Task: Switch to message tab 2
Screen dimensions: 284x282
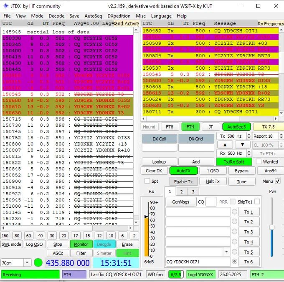Action: [x=181, y=191]
